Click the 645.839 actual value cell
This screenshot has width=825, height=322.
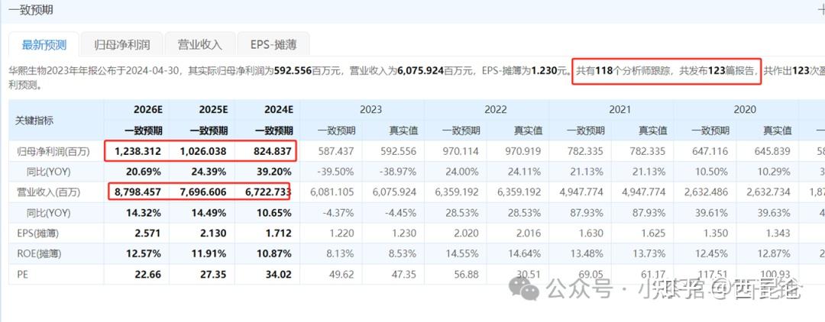(x=772, y=151)
